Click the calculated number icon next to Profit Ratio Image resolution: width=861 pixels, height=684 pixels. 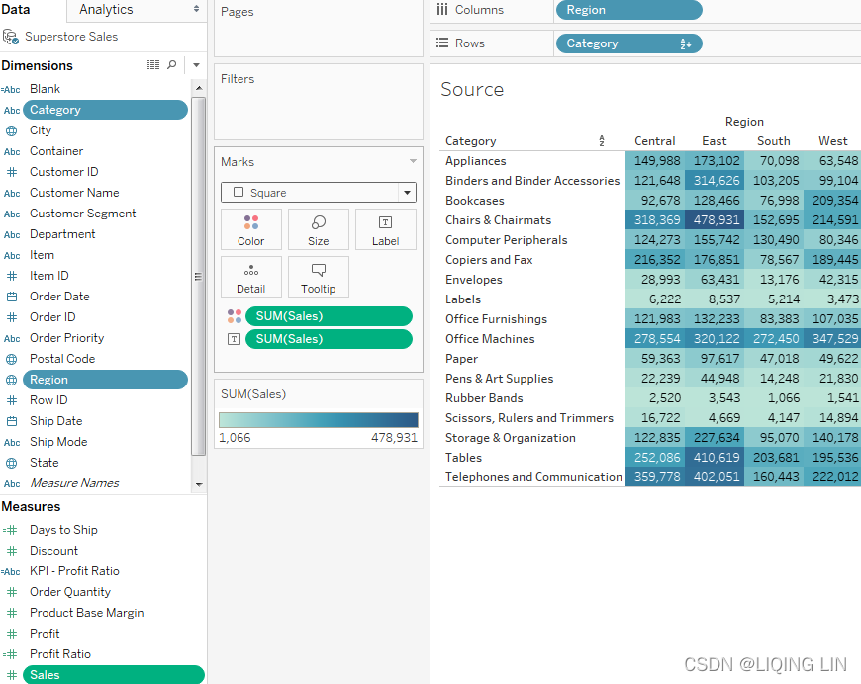click(10, 654)
